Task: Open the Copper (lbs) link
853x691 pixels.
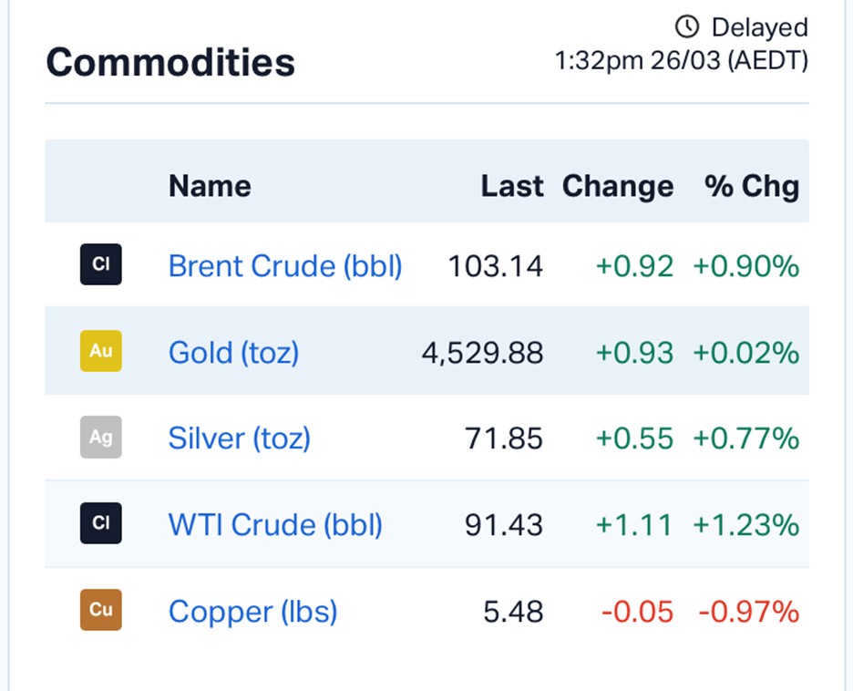Action: click(252, 611)
